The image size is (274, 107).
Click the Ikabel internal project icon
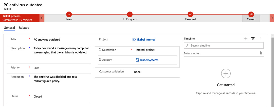pyautogui.click(x=134, y=40)
